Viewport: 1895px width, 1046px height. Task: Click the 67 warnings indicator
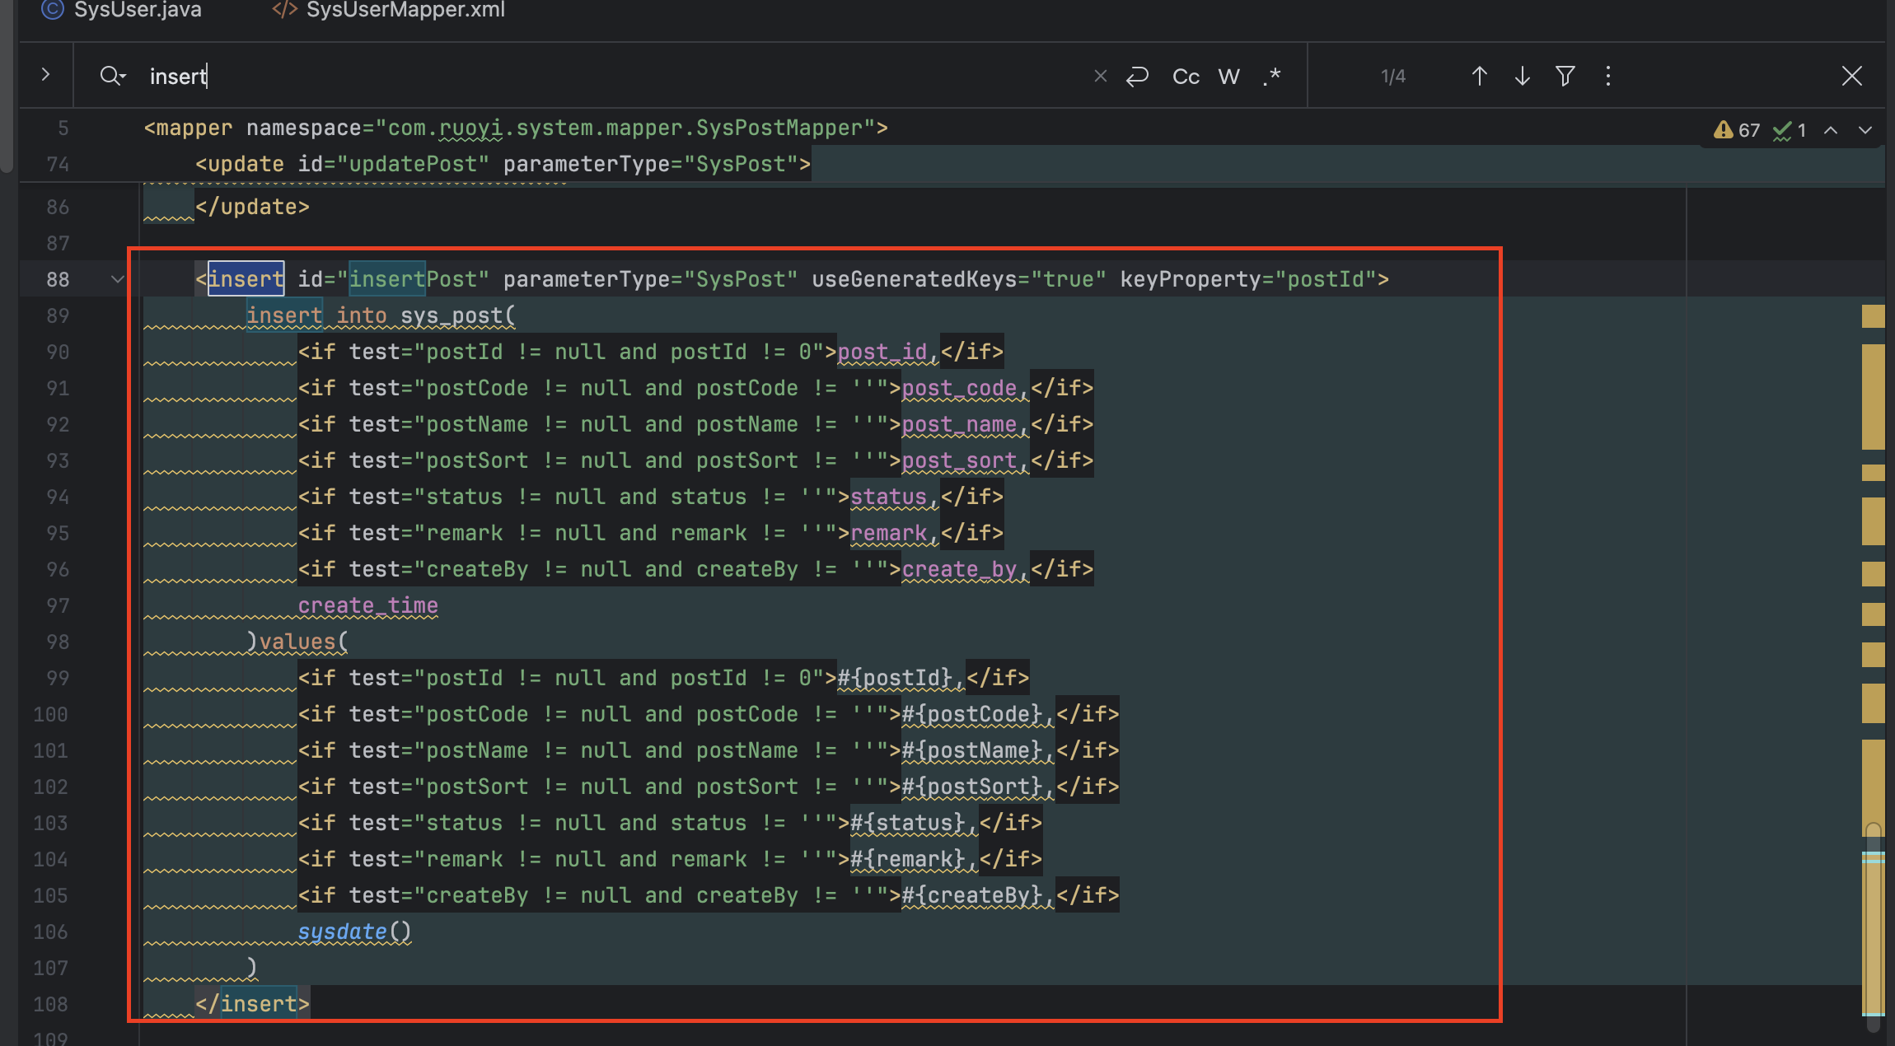[1737, 130]
